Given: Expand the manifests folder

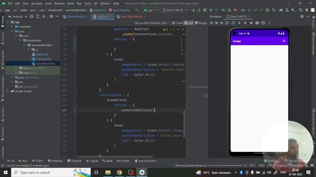Looking at the screenshot, I should coord(12,27).
